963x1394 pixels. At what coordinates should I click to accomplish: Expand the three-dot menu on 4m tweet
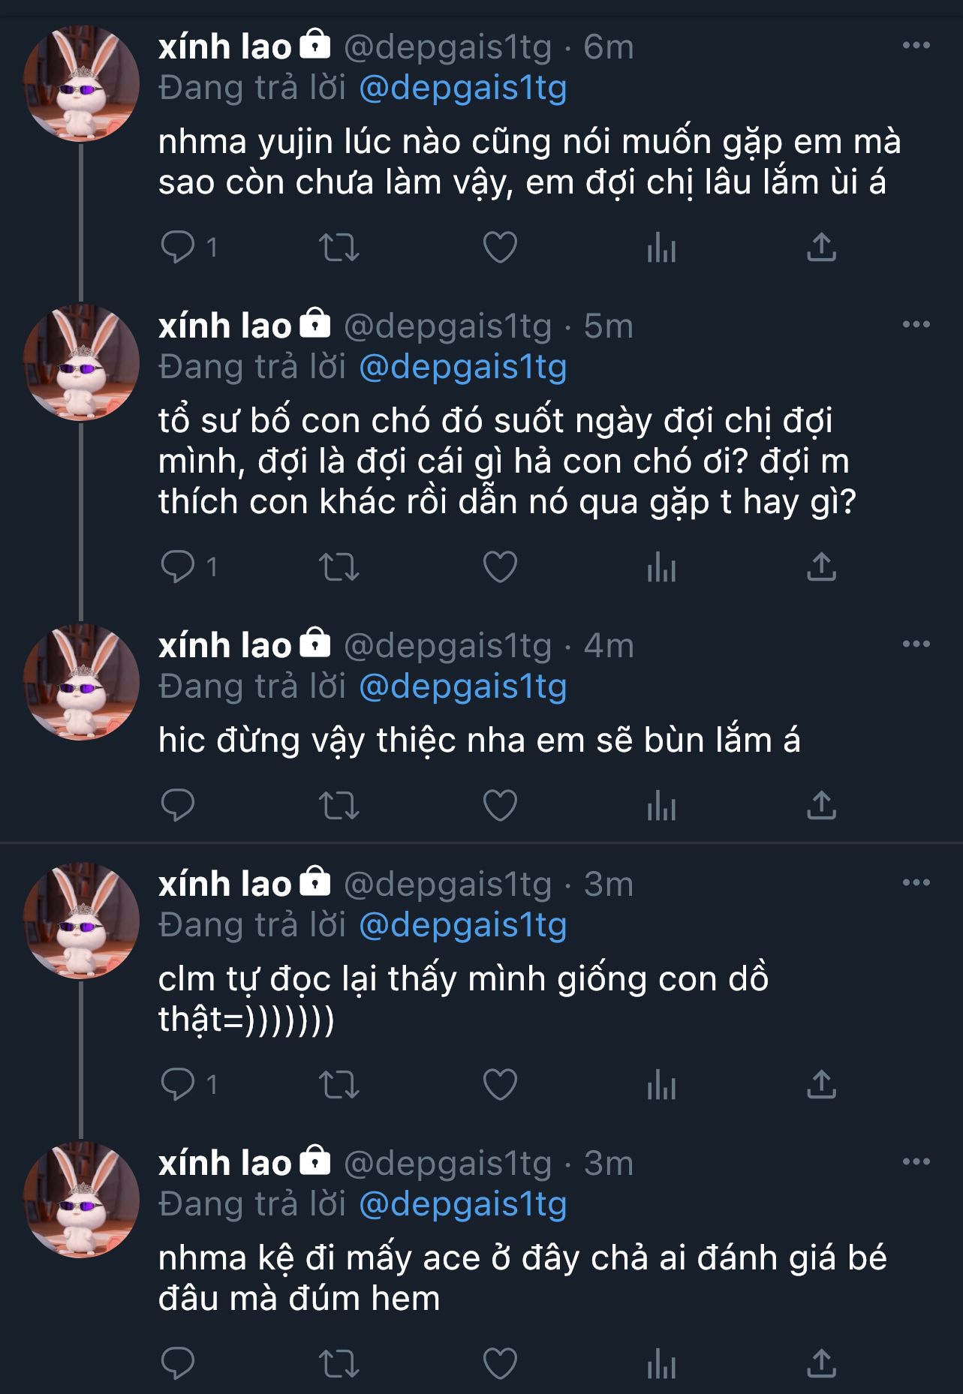[916, 644]
